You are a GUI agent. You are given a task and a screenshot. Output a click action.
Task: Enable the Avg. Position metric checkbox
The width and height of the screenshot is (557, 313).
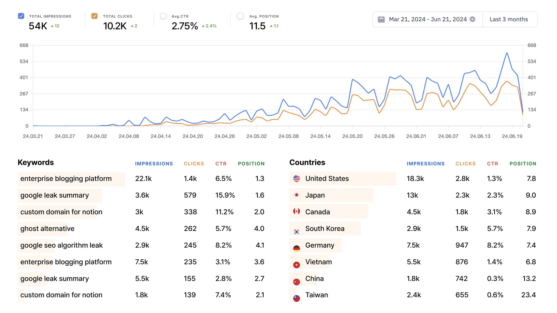click(240, 16)
